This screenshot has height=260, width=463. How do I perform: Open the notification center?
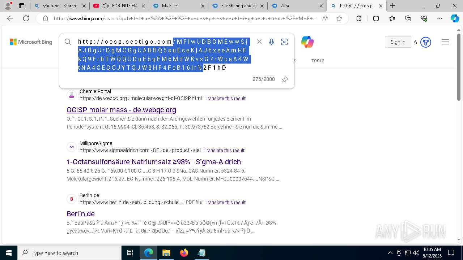coord(451,253)
